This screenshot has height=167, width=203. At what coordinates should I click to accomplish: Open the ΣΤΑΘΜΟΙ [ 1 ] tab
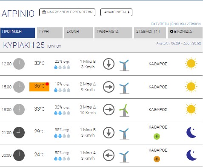coord(150,33)
